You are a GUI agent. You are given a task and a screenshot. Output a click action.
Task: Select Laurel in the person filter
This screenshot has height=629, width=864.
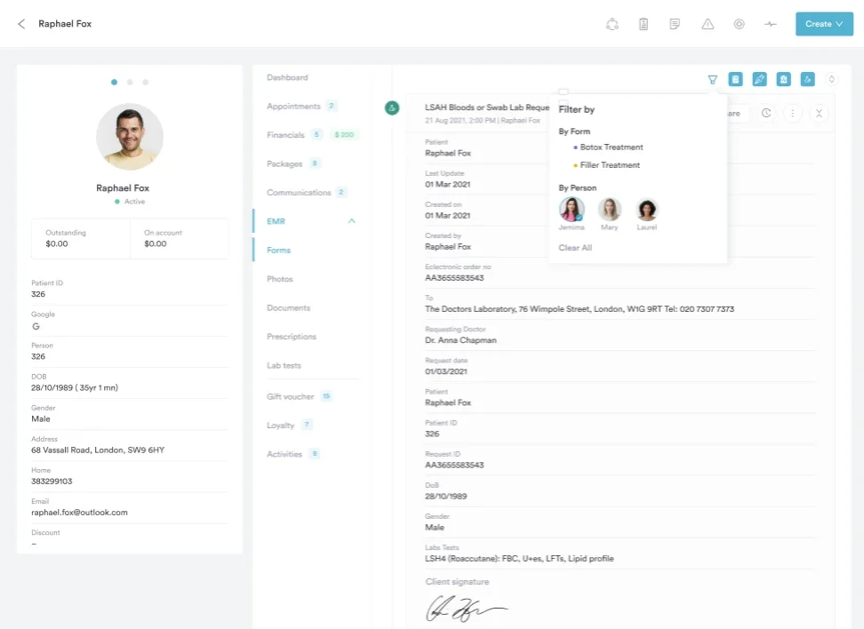point(647,210)
